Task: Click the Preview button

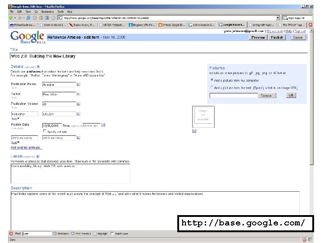Action: [258, 37]
